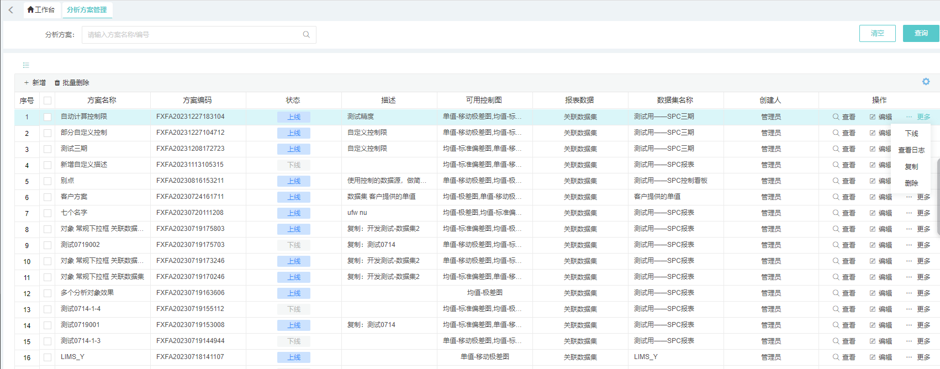The height and width of the screenshot is (369, 940).
Task: Click the magnifier icon in search box
Action: point(307,34)
